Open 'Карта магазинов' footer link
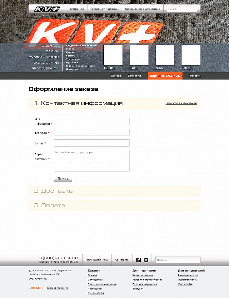The width and height of the screenshot is (229, 298). 143,275
